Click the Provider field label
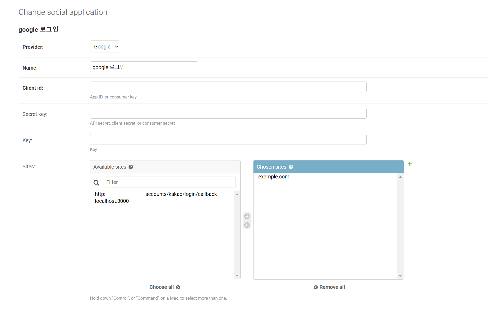488x310 pixels. tap(33, 47)
